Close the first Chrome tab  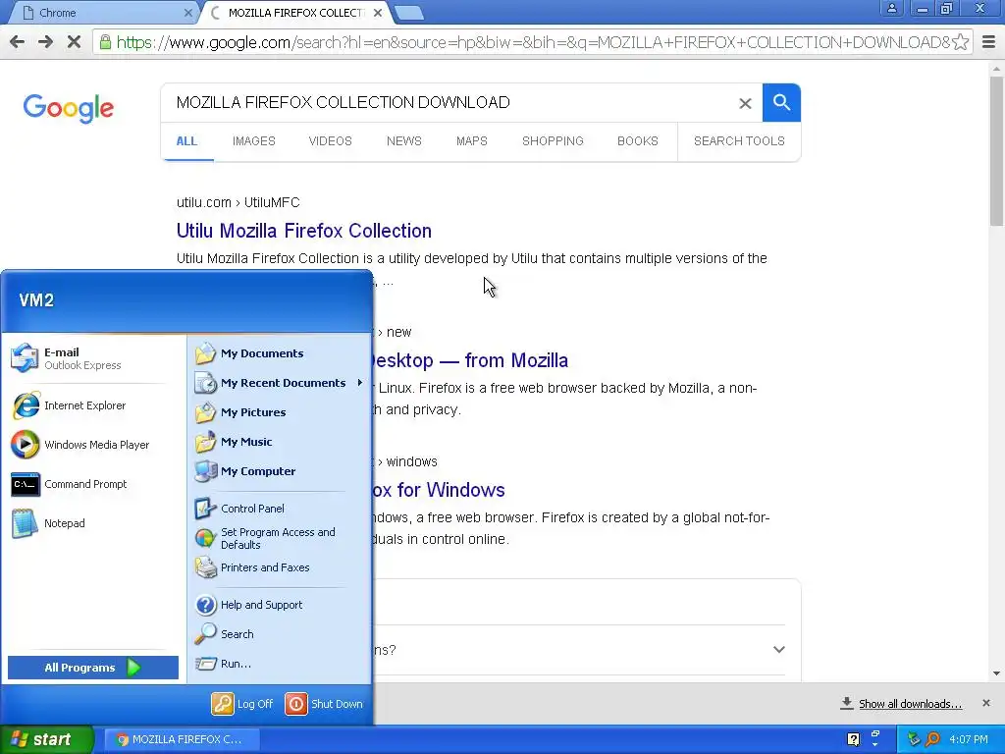point(187,13)
